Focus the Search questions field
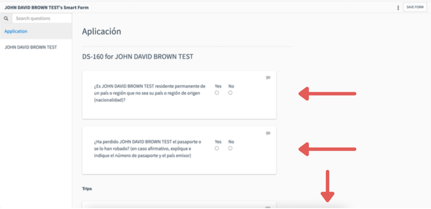The image size is (431, 209). [42, 19]
